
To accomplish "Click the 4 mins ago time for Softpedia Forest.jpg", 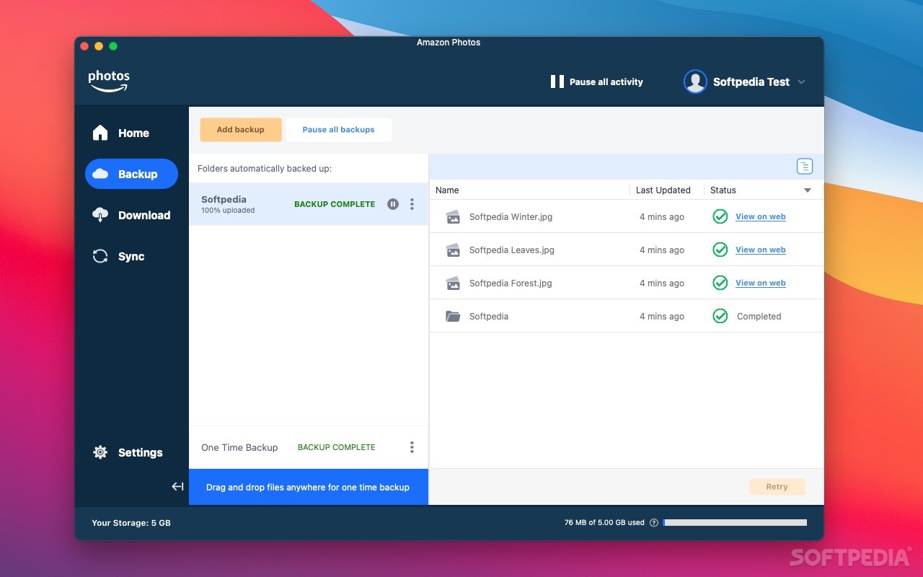I will [x=662, y=283].
